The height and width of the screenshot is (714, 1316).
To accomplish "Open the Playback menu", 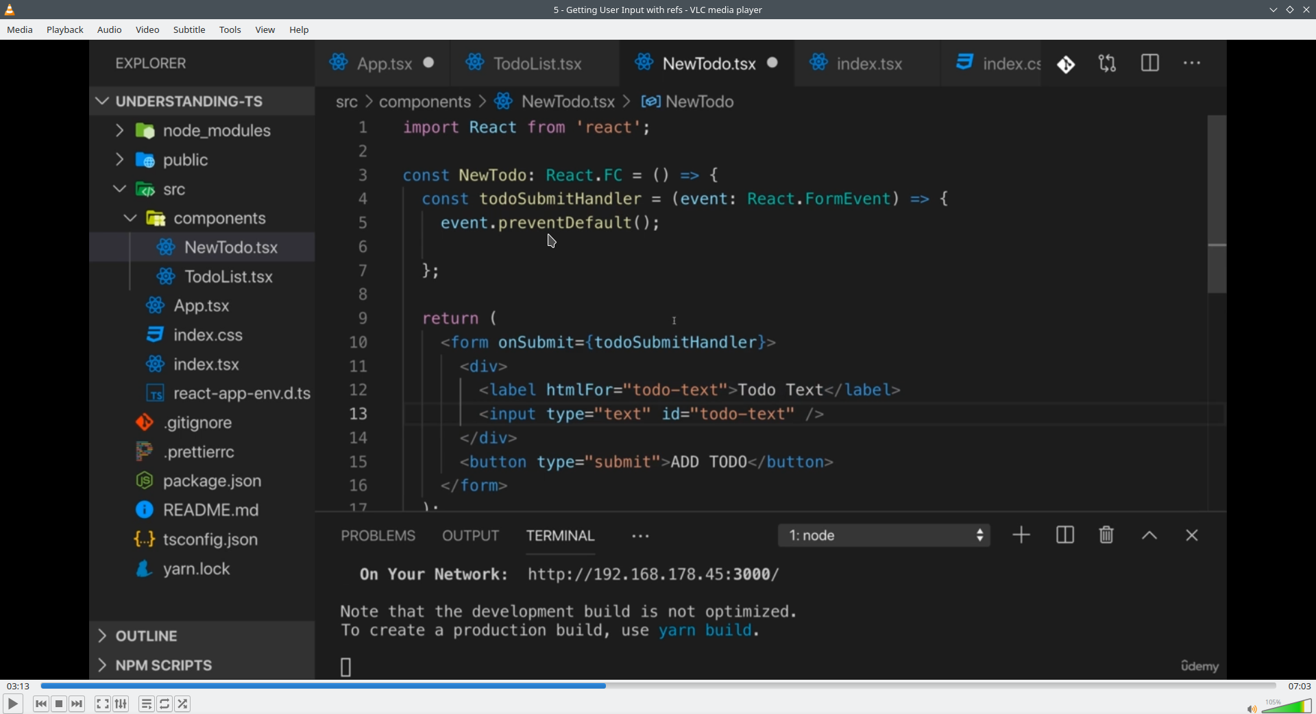I will click(x=65, y=29).
